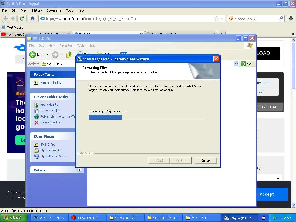Open the browser History menu
Viewport: 296px width, 222px height.
[x=37, y=10]
